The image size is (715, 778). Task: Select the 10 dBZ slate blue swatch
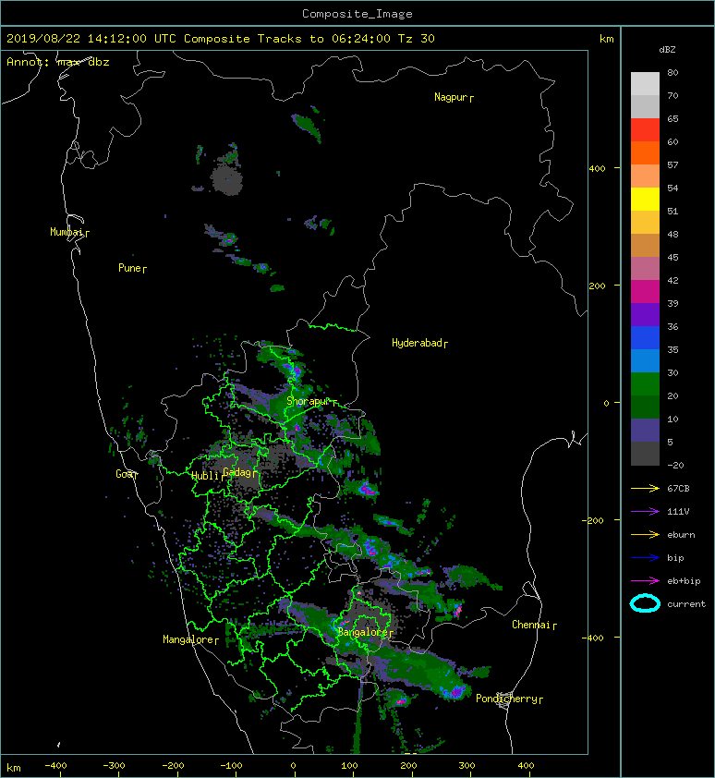pos(645,431)
